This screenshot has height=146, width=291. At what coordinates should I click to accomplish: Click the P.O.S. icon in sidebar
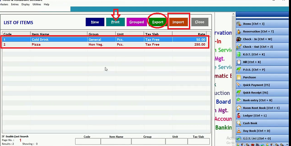239,70
